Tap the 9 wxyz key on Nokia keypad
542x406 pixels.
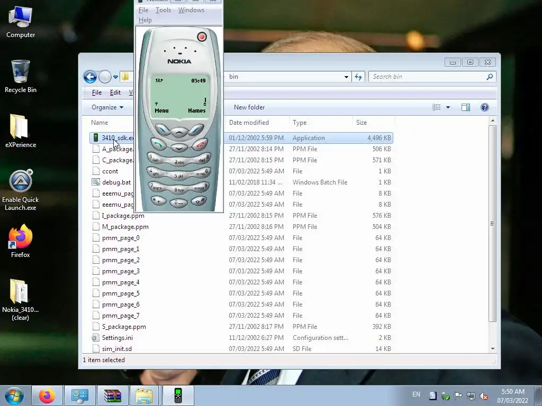[x=201, y=188]
